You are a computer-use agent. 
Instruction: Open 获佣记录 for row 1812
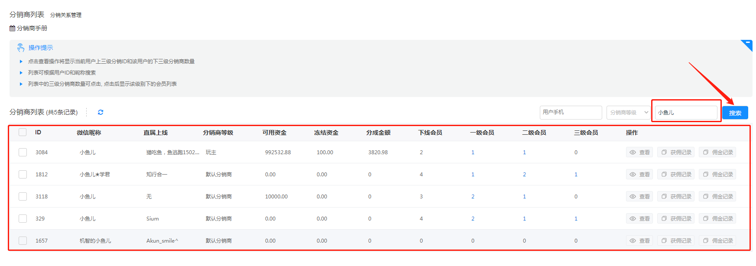pos(676,174)
